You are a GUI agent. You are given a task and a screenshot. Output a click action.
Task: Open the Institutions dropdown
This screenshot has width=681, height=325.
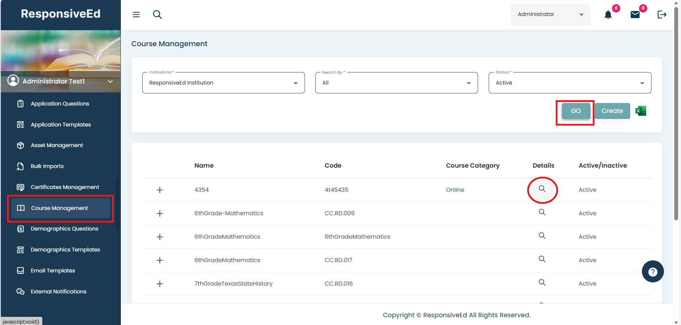coord(223,83)
